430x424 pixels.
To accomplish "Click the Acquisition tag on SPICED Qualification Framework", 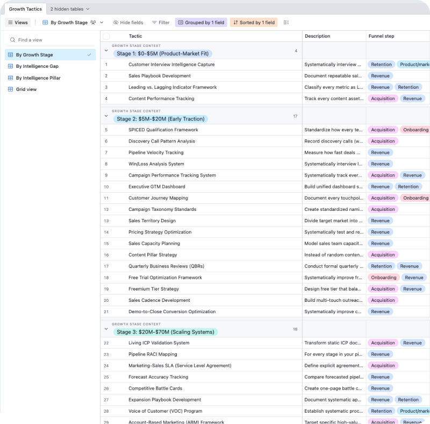I will 383,130.
